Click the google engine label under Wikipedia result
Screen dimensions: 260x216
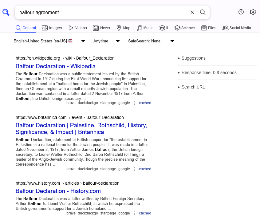124,103
